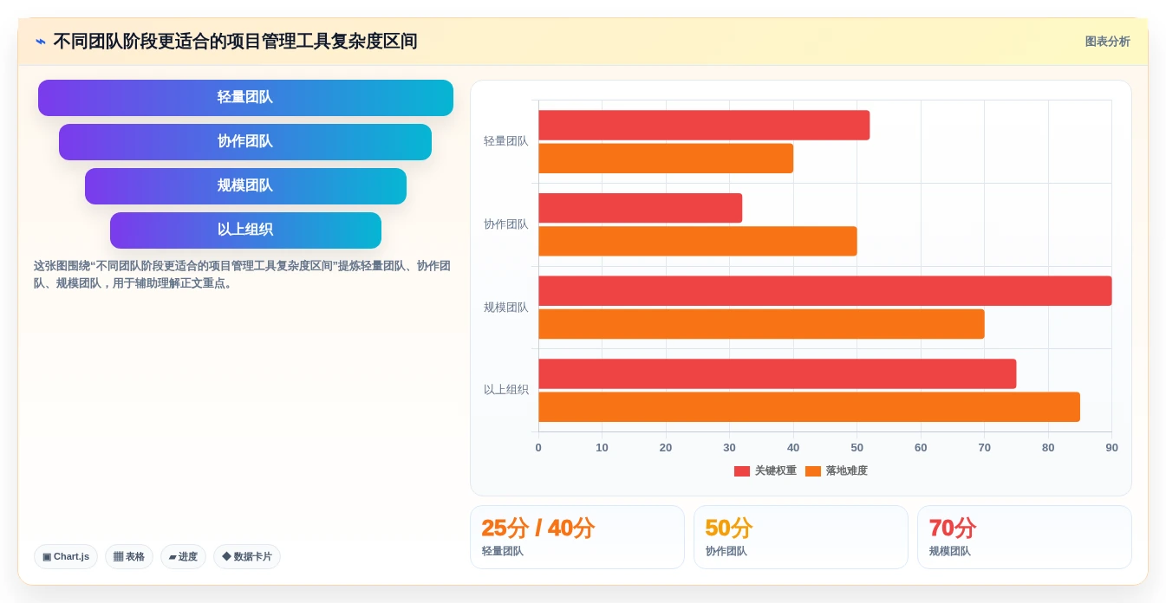Click the Chart.js tag chip
Screen dimensions: 1166x603
(66, 557)
